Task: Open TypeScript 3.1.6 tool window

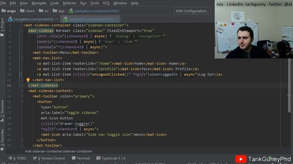Action: (x=111, y=158)
